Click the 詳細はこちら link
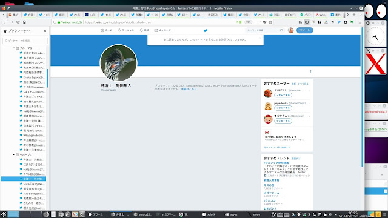Screen dimensions: 388x218 (189, 89)
